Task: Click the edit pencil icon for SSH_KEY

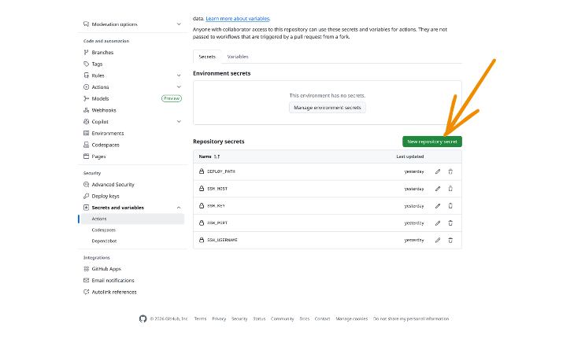Action: click(438, 206)
